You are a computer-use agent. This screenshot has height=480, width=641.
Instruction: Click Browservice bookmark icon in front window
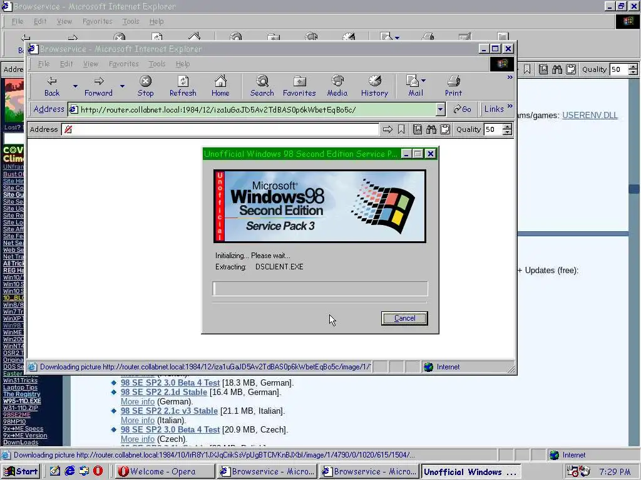click(x=401, y=129)
